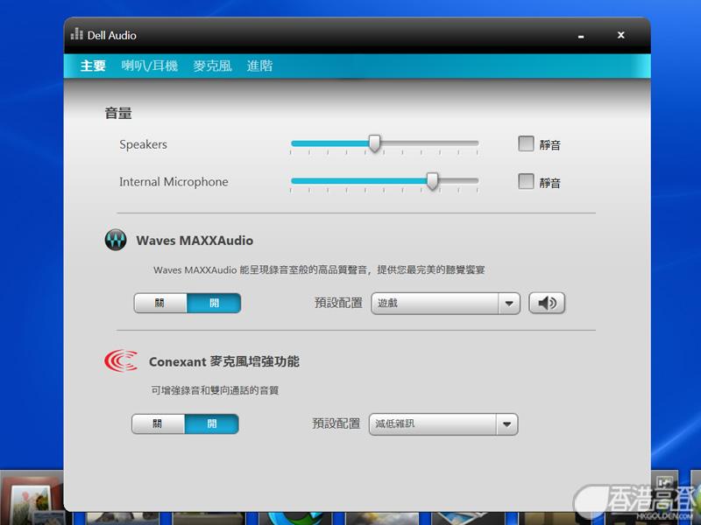Go to the 進階 tab

pos(259,66)
